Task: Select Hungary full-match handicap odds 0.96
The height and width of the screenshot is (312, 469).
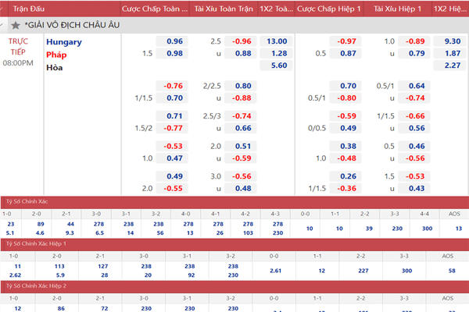Action: tap(174, 41)
